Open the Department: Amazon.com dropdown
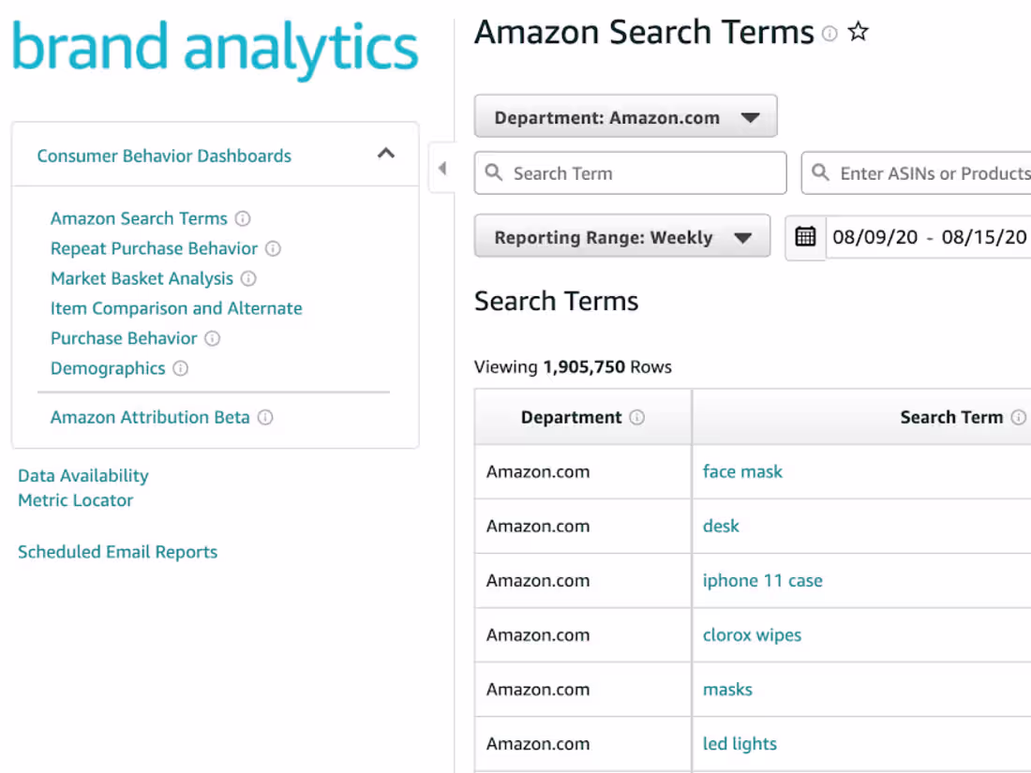 (625, 118)
